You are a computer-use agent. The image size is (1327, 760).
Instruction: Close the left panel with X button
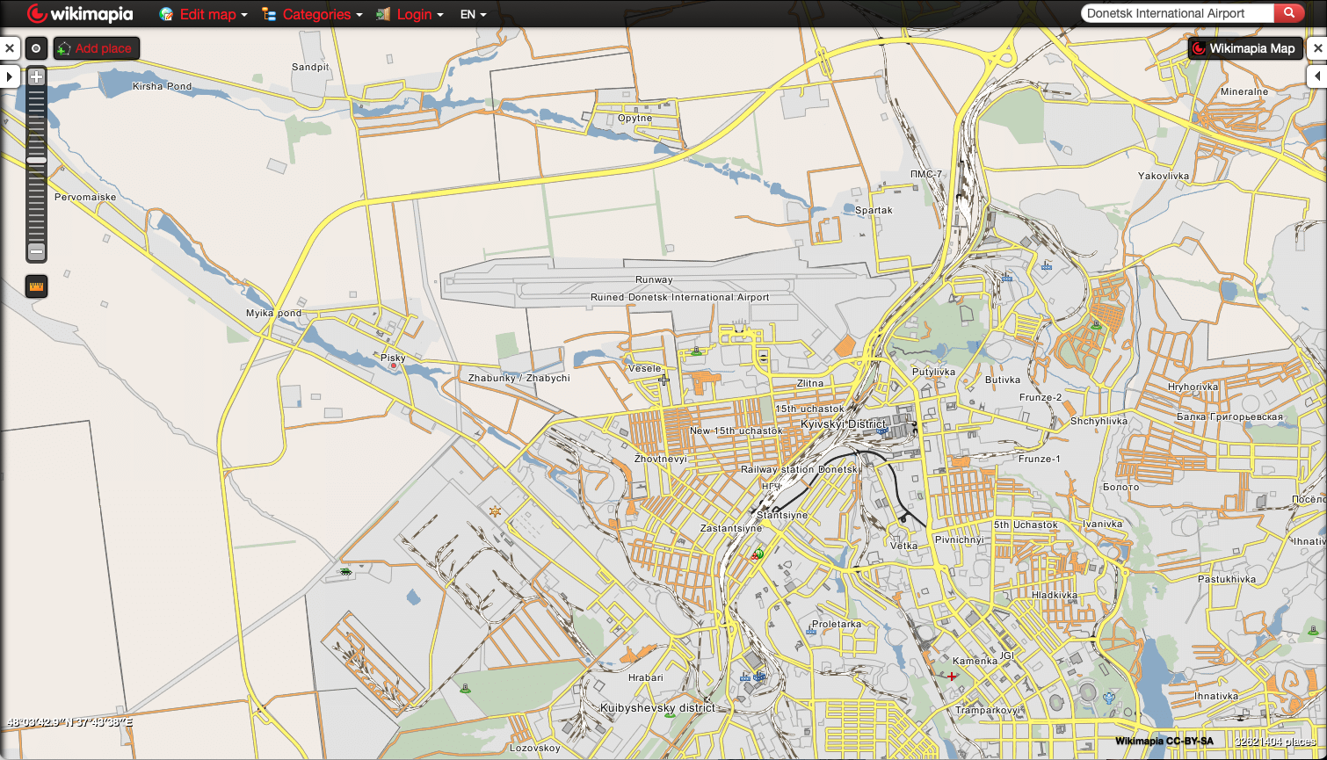coord(10,48)
